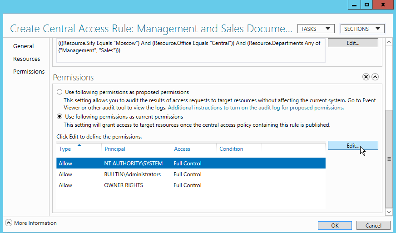
Task: Go to the Resources section
Action: (26, 59)
